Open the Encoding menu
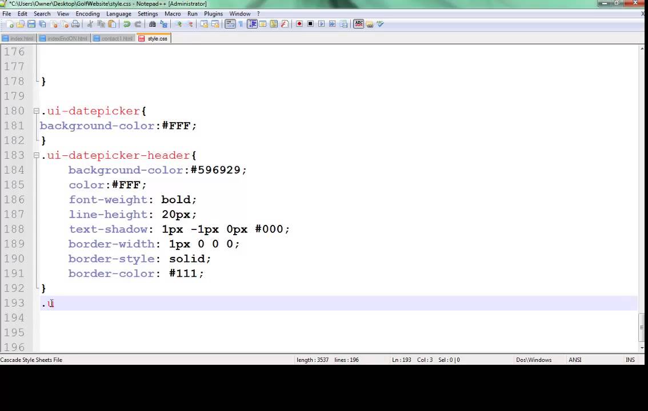Viewport: 648px width, 411px height. (87, 14)
